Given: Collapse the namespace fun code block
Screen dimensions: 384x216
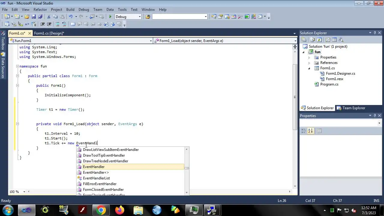Looking at the screenshot, I should pos(17,66).
